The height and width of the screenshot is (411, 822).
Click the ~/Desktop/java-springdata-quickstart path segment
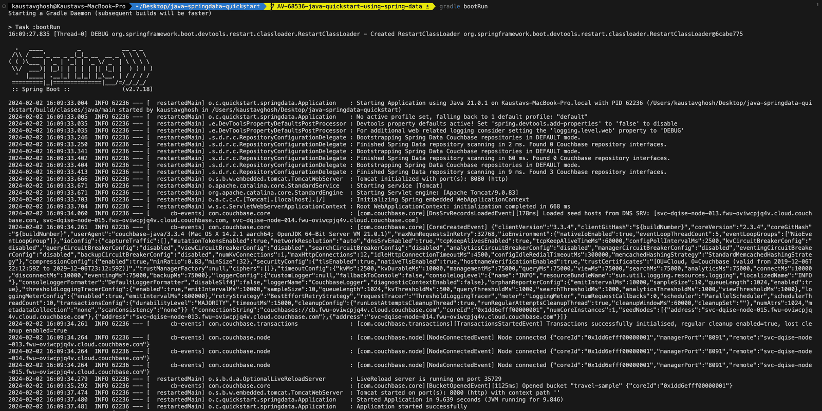[198, 6]
